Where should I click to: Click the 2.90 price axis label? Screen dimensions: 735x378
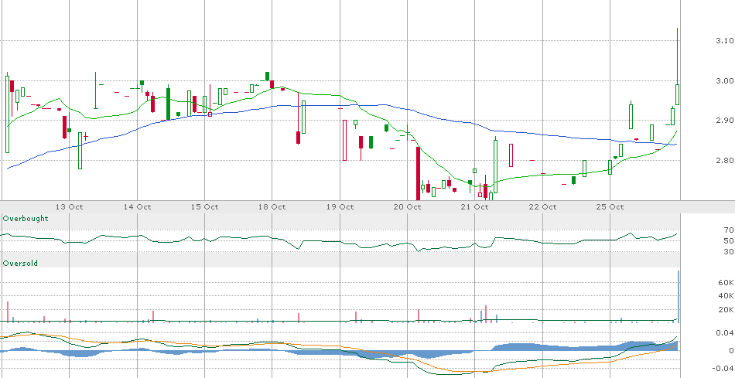click(725, 121)
